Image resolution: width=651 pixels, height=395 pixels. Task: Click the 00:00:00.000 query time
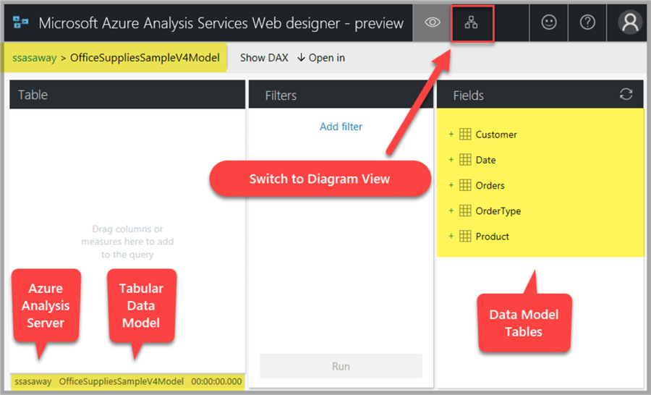coord(216,381)
